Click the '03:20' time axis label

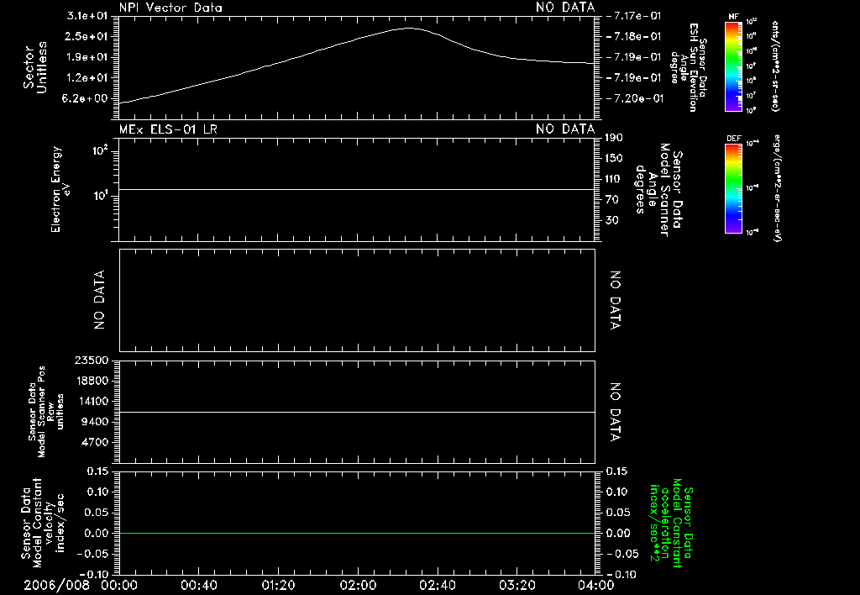tap(517, 585)
